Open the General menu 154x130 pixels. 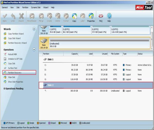[5, 7]
